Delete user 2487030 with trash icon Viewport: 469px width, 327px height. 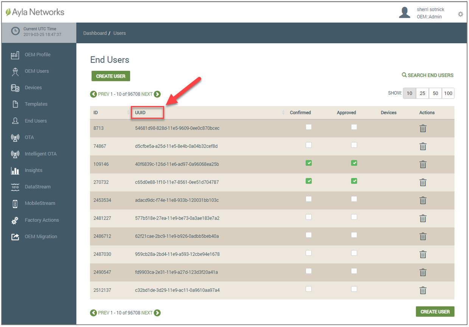(x=423, y=254)
